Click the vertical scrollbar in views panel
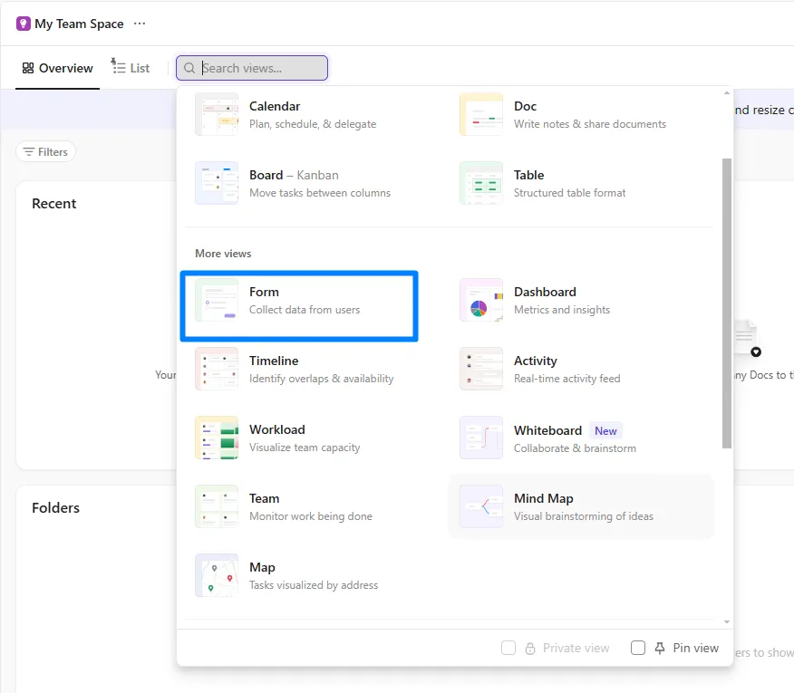 (727, 303)
